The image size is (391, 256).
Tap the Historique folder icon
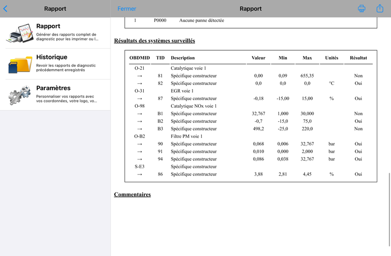20,64
